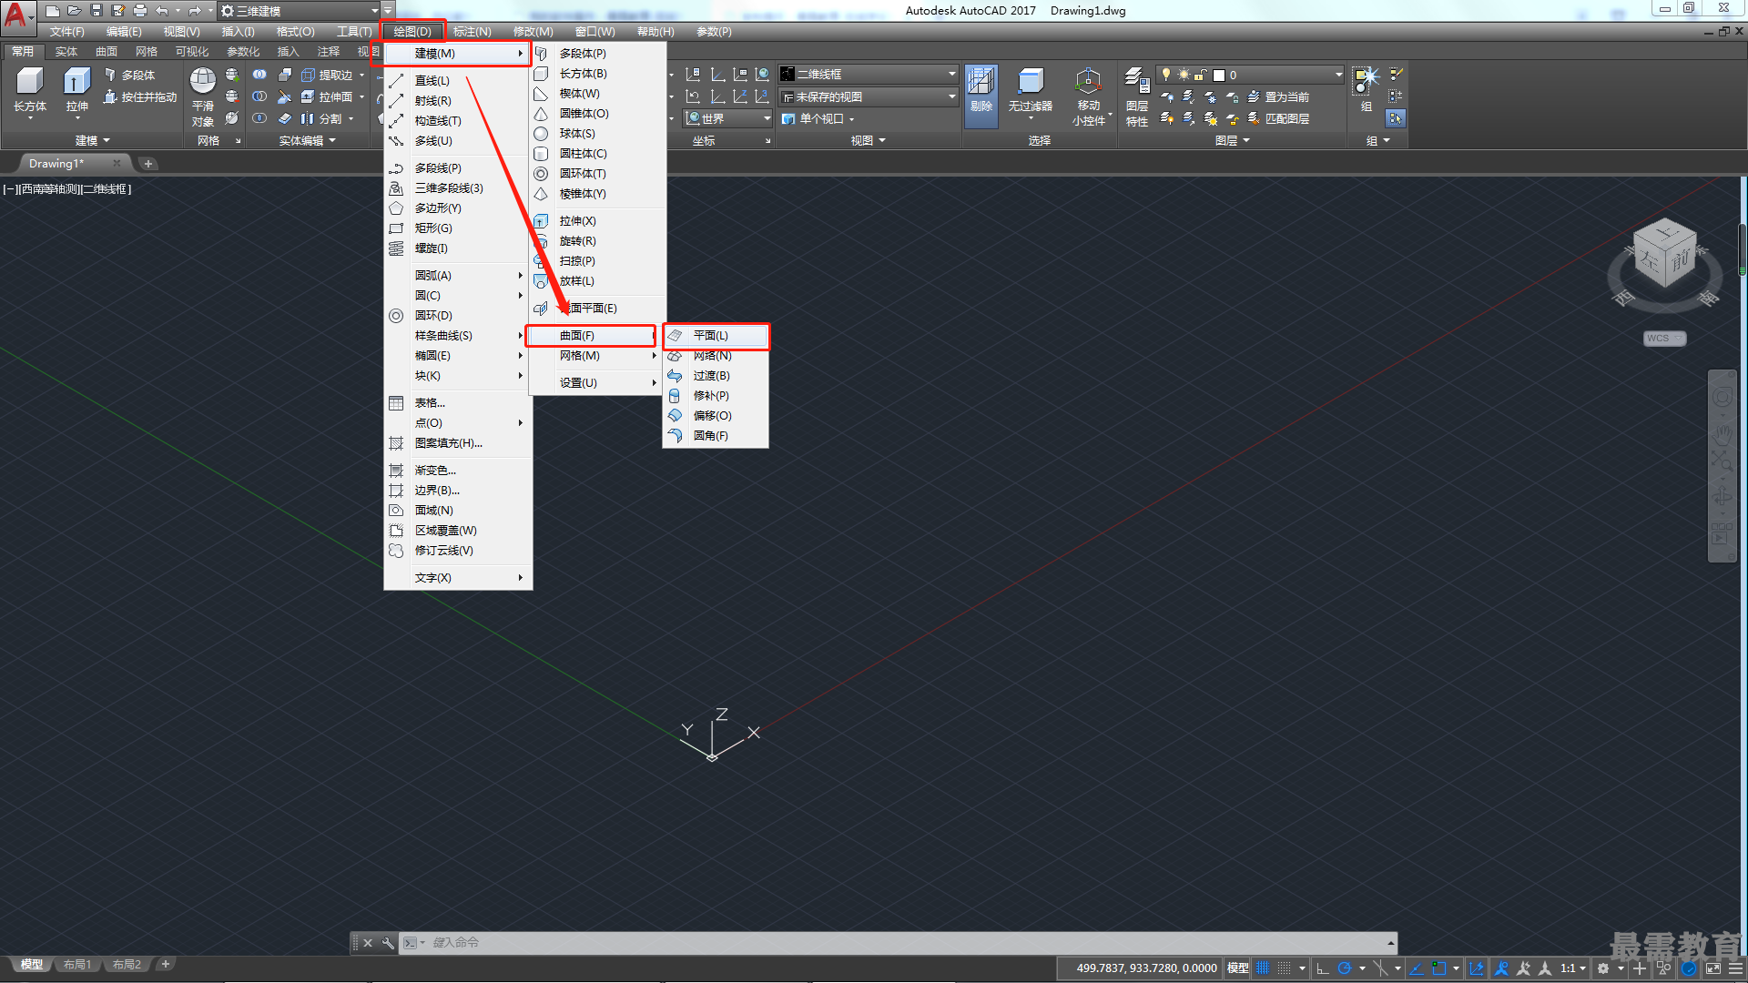Click the Slice (分割) solid tool
Viewport: 1748px width, 983px height.
pos(321,118)
